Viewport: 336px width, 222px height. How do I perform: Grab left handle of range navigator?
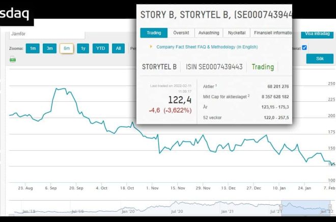(x=281, y=207)
